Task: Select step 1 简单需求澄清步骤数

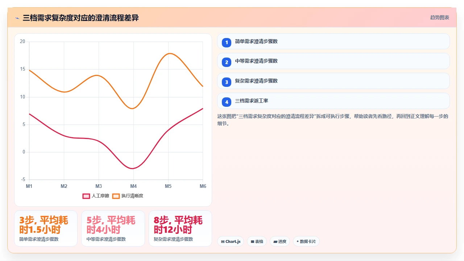Action: click(x=333, y=42)
